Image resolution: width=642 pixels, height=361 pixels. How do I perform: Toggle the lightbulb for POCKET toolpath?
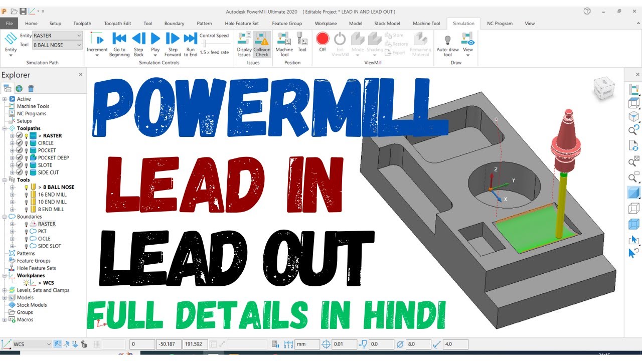pyautogui.click(x=26, y=150)
